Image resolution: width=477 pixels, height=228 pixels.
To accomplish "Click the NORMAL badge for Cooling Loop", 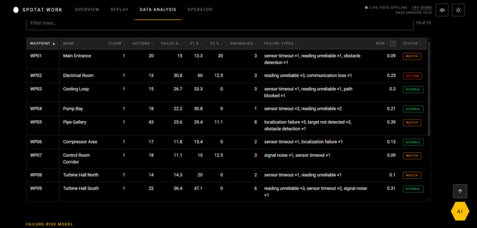I will point(413,90).
